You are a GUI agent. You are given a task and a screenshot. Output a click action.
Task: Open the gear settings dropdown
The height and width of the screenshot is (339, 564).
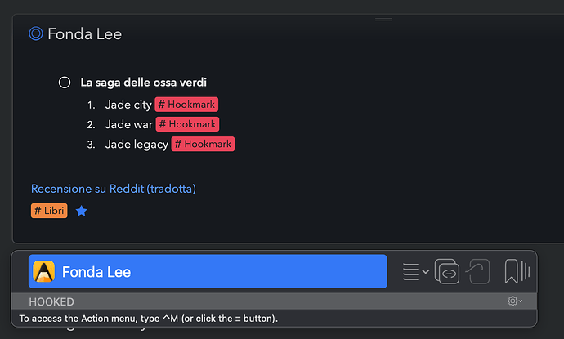(514, 301)
